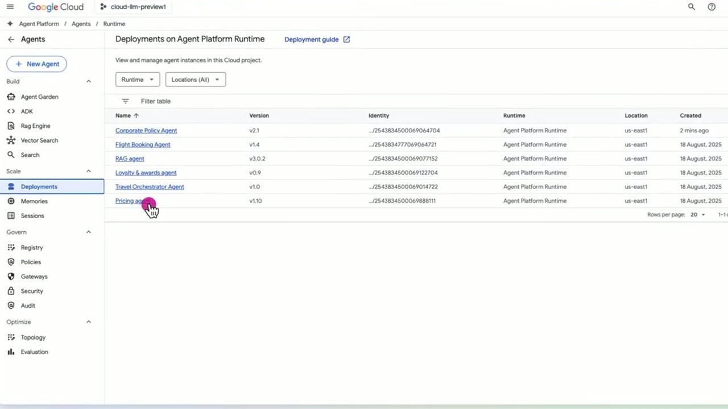Click the external link icon beside Deployment guide
Screen dimensions: 728x409
pos(346,39)
